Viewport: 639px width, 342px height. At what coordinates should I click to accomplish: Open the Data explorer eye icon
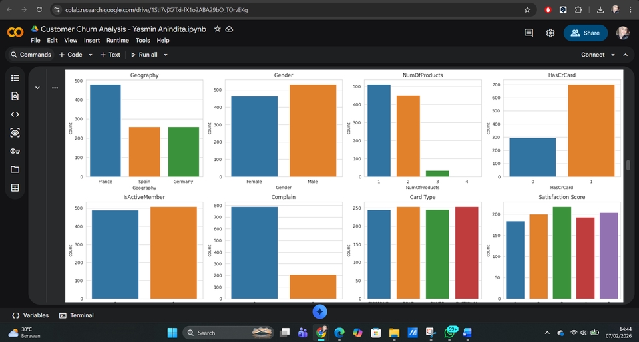coord(15,132)
